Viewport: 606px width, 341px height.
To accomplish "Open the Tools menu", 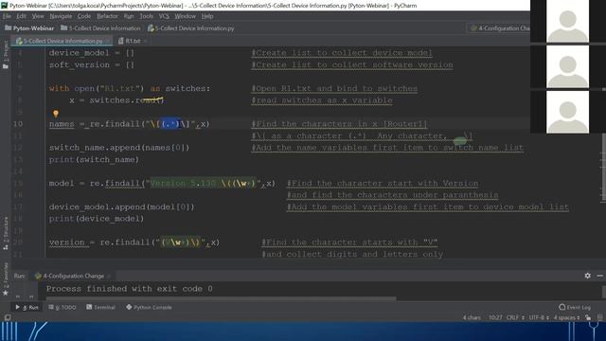I will (146, 16).
